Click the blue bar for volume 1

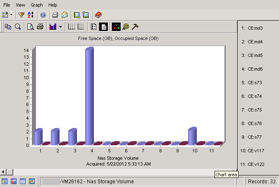[x=38, y=137]
